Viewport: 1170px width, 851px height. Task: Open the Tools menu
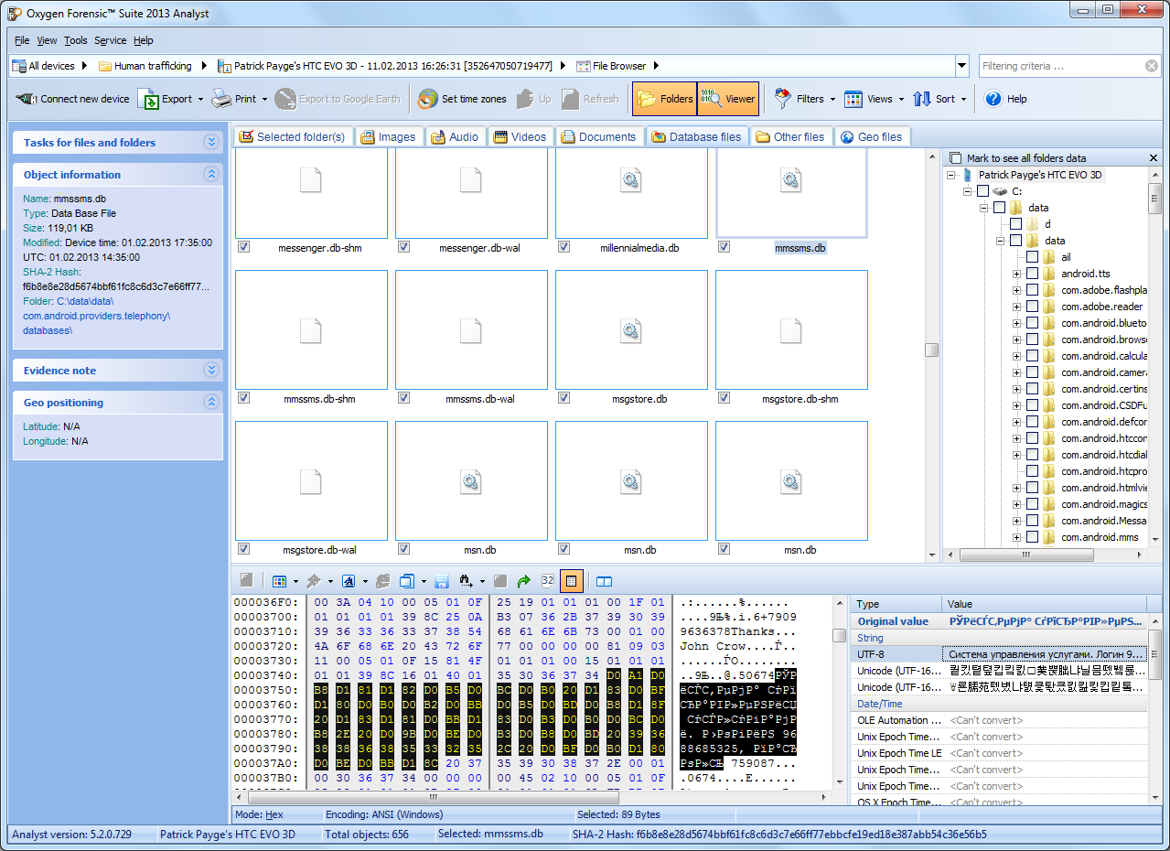pyautogui.click(x=76, y=40)
